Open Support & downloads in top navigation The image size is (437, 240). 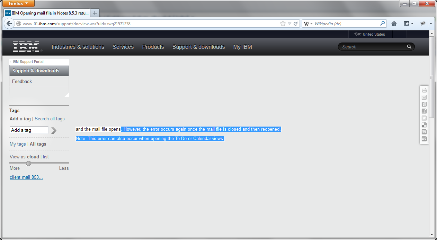198,47
